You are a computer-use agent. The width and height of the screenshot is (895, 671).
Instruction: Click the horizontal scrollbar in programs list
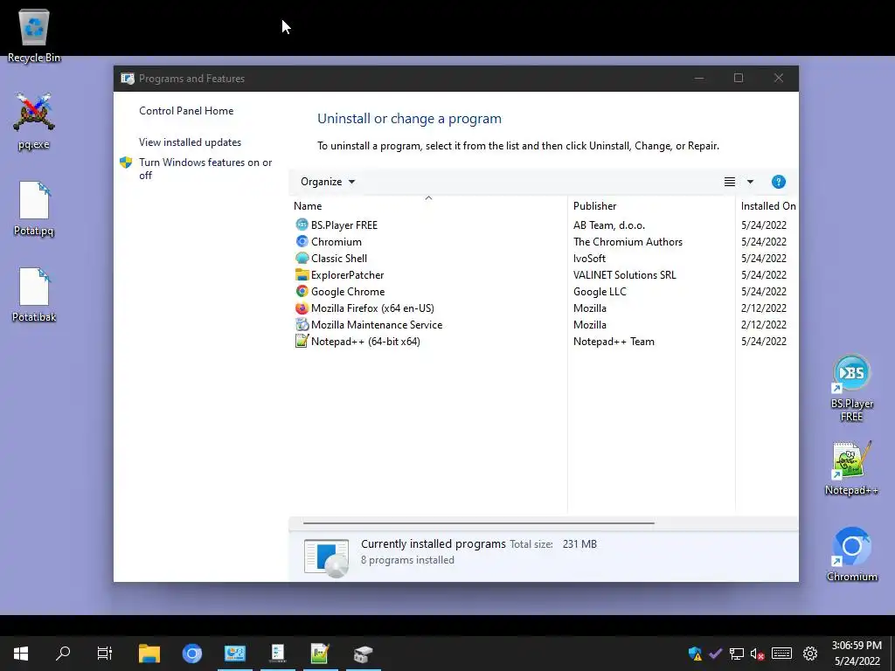pyautogui.click(x=478, y=522)
